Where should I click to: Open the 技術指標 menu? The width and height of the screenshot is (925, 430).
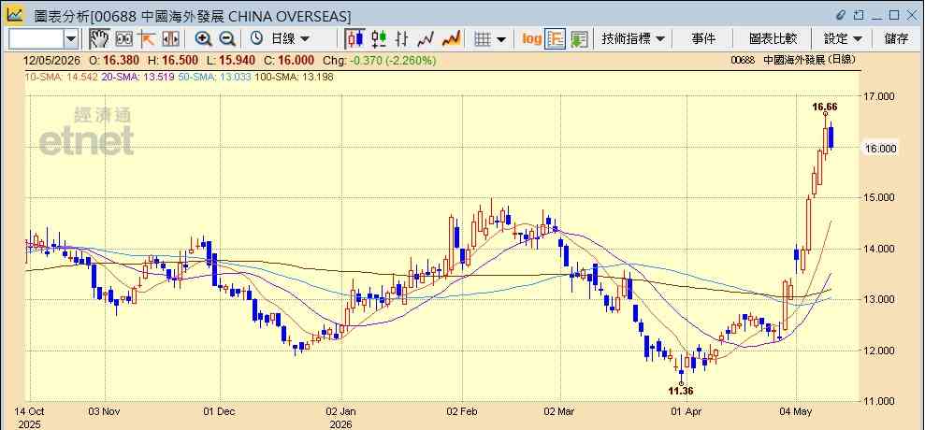click(633, 39)
